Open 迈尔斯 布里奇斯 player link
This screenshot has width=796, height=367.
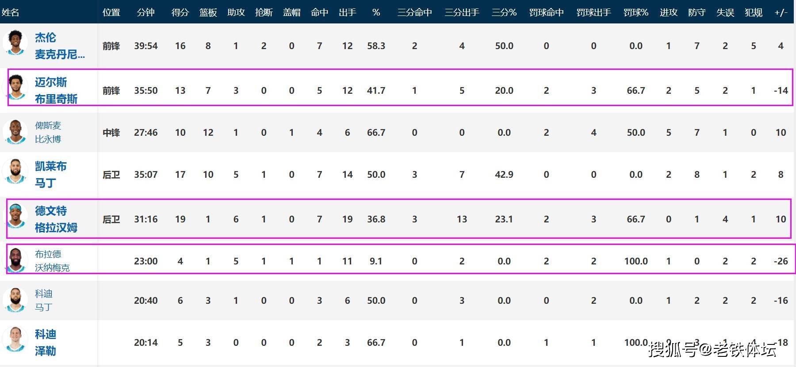pyautogui.click(x=56, y=90)
